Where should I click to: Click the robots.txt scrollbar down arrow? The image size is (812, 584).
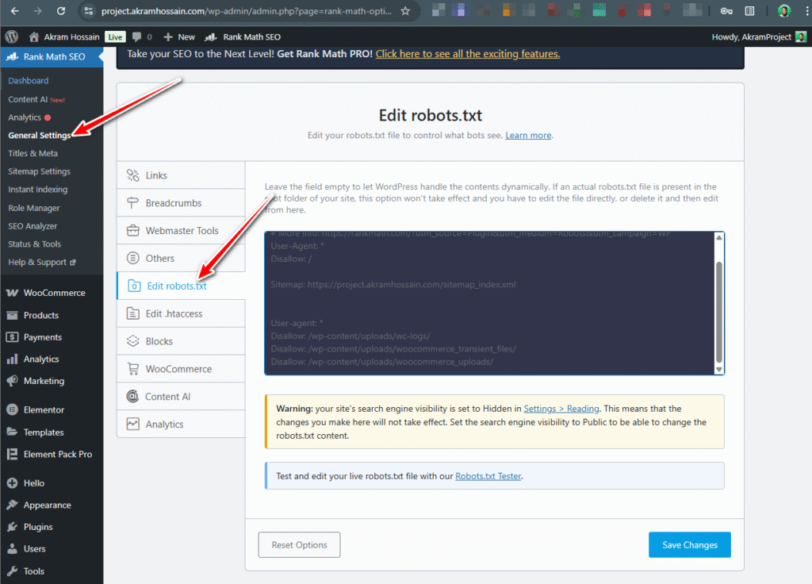coord(718,370)
